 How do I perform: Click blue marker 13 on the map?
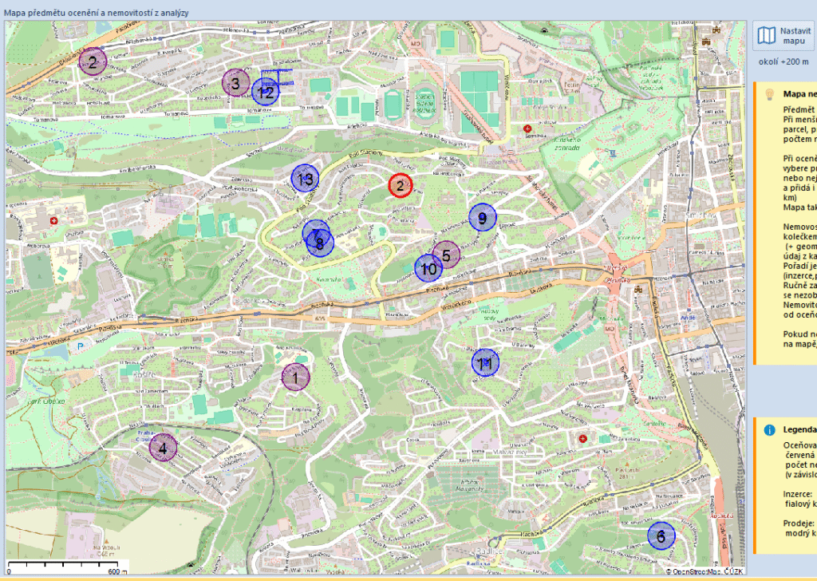coord(305,179)
